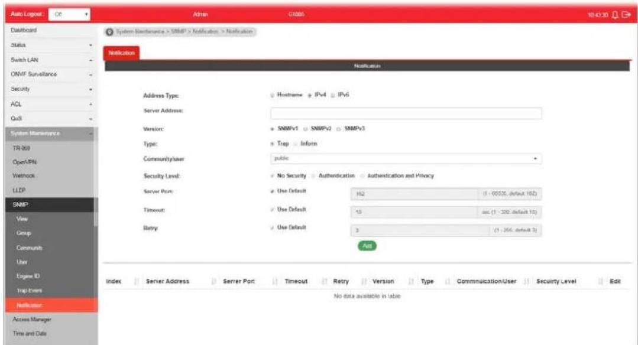Open Access Manager page
The image size is (638, 345).
coord(32,320)
